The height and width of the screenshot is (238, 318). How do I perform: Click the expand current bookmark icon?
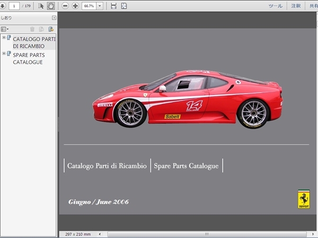pyautogui.click(x=51, y=29)
